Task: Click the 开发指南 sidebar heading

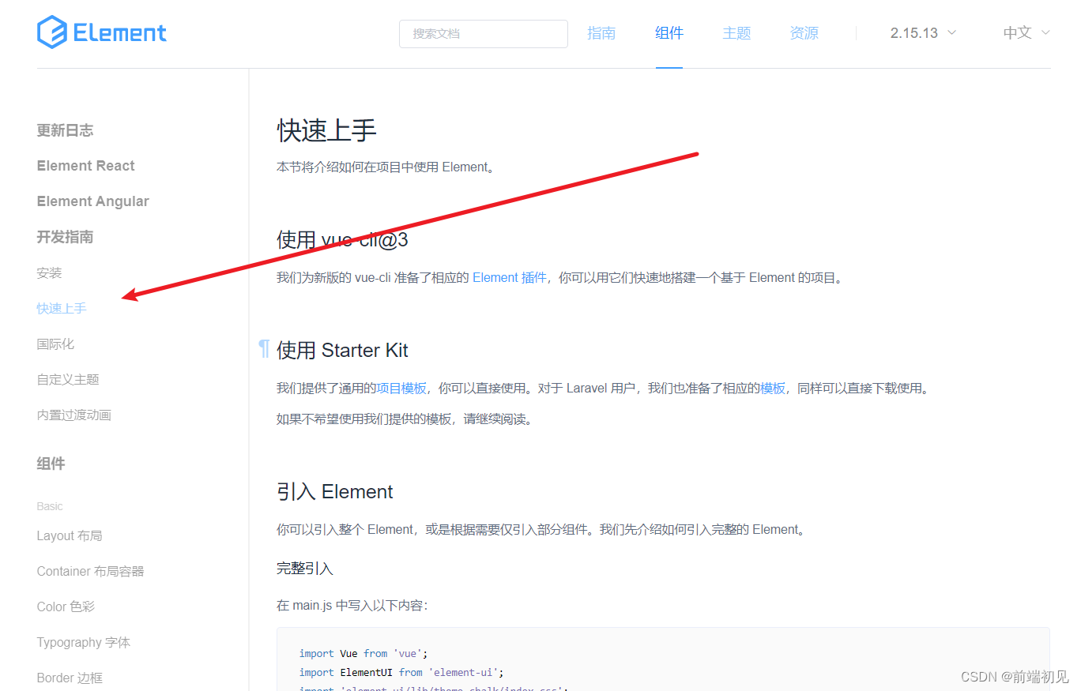Action: click(65, 237)
